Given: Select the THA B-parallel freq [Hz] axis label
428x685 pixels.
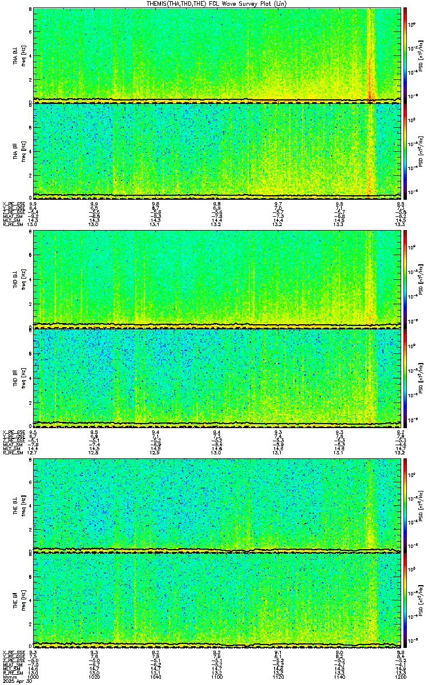Looking at the screenshot, I should [x=24, y=151].
